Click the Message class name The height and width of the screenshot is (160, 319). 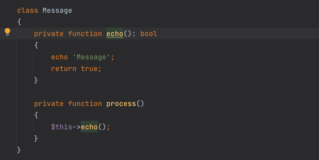[57, 11]
